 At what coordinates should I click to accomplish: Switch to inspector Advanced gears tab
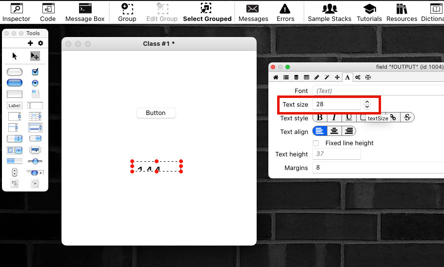tap(358, 77)
